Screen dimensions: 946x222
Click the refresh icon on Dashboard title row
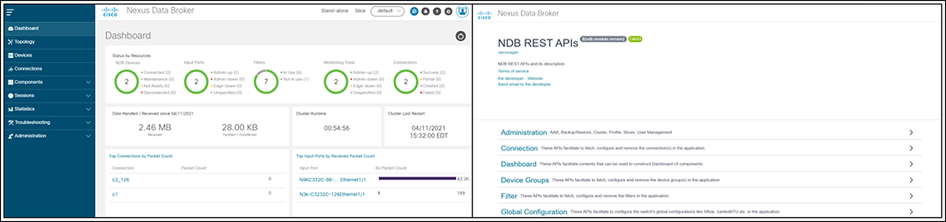coord(461,36)
